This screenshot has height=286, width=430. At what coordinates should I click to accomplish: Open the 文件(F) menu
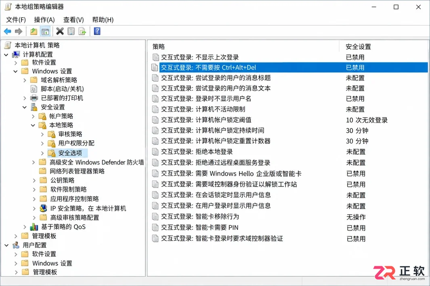16,20
